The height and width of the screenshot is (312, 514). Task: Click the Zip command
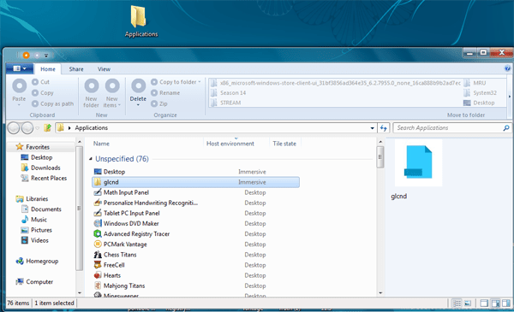159,103
